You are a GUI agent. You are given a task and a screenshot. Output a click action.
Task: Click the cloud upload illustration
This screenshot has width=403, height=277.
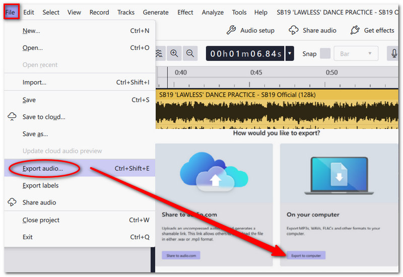click(x=214, y=173)
